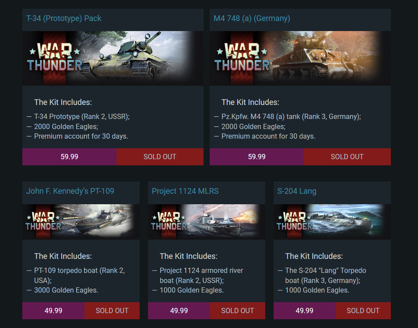Click the 59.99 price on M4 748 pack
Screen dimensions: 418x328
(x=257, y=157)
